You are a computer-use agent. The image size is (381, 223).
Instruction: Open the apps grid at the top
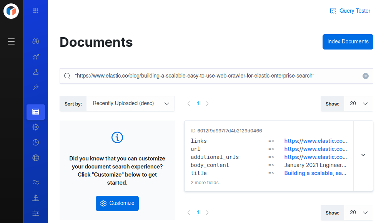click(36, 11)
